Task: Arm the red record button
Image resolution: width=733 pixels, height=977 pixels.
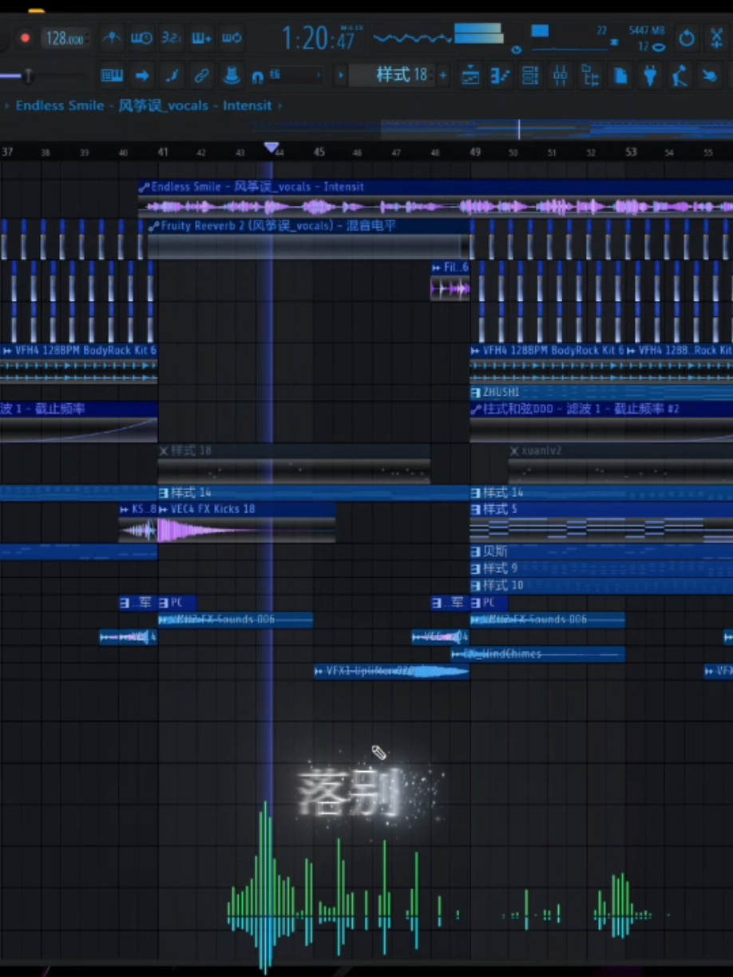Action: [x=25, y=38]
